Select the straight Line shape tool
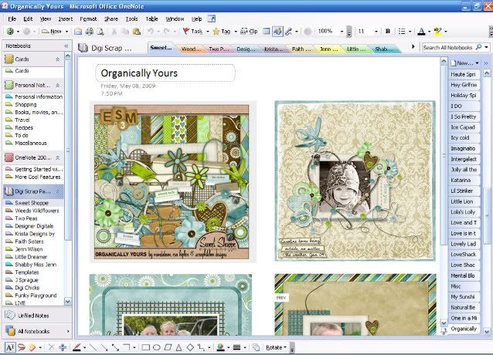This screenshot has height=355, width=493. pos(93,347)
